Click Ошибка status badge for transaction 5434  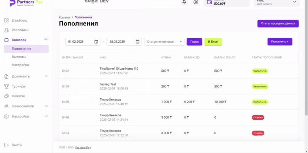pos(258,133)
